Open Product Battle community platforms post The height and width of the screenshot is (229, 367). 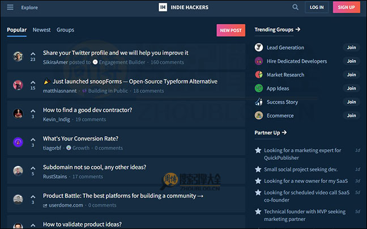[x=123, y=196]
